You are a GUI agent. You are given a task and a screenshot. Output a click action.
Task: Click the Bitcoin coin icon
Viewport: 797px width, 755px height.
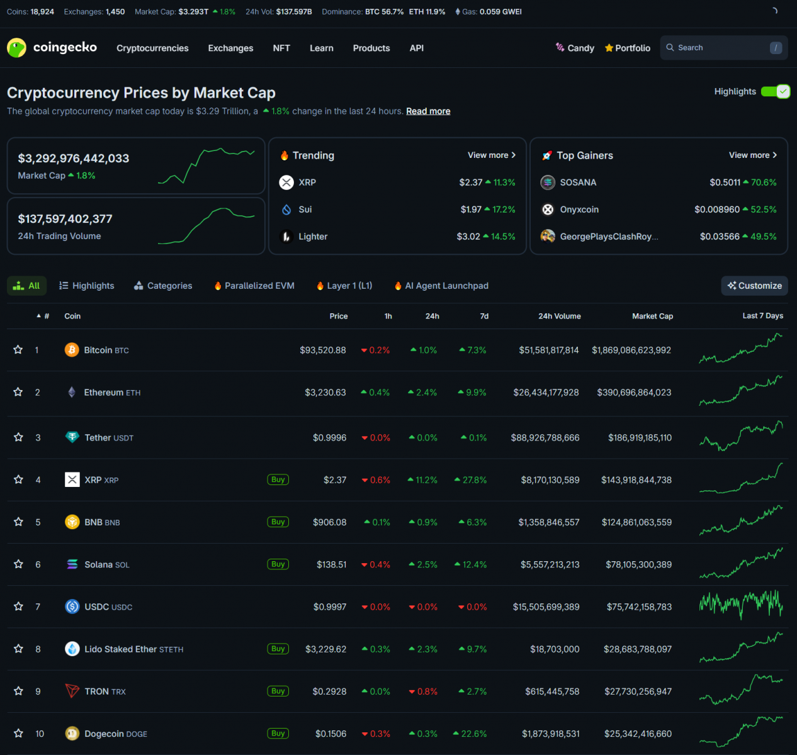[72, 350]
